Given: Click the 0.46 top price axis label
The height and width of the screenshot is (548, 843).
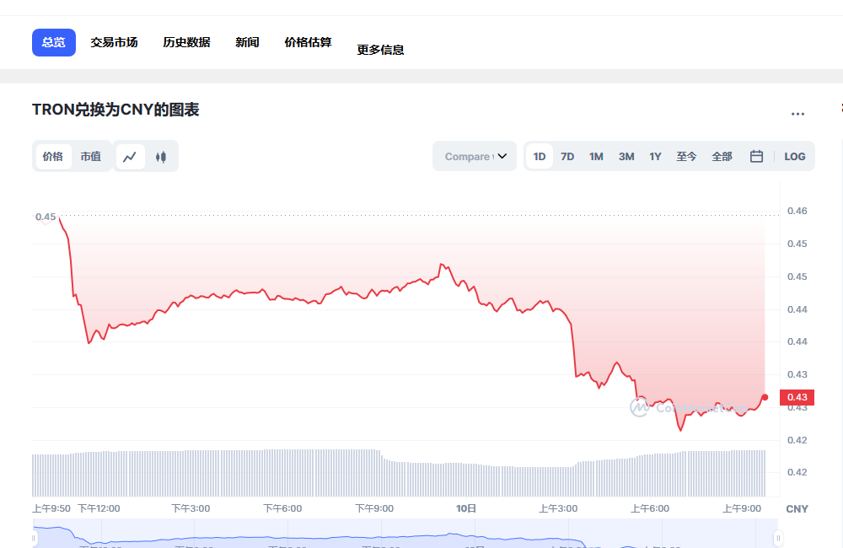Looking at the screenshot, I should click(x=797, y=211).
